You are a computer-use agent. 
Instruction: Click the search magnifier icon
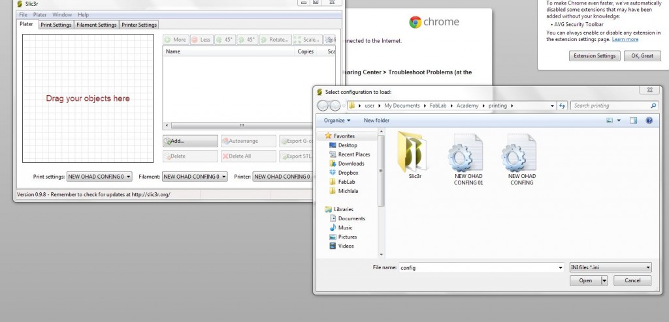pyautogui.click(x=653, y=106)
